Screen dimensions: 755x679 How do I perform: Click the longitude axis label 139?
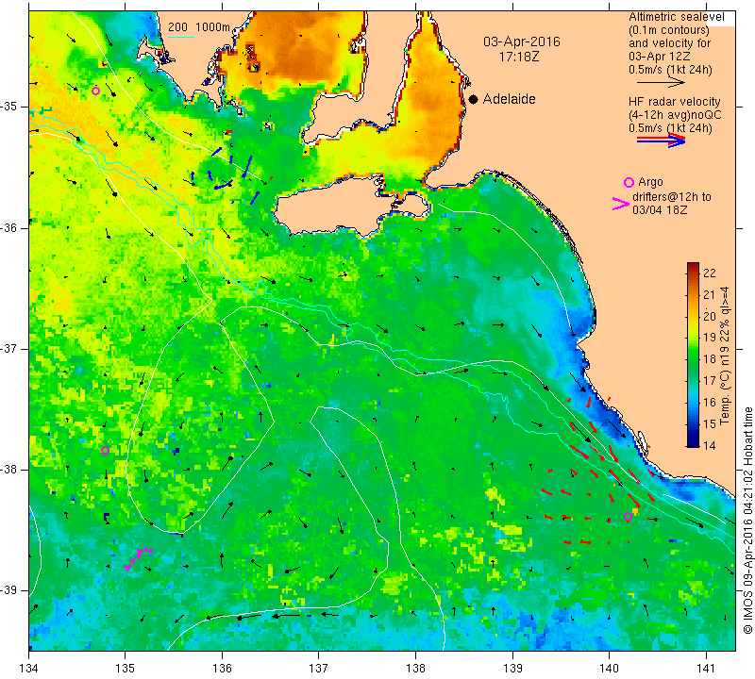pyautogui.click(x=512, y=669)
